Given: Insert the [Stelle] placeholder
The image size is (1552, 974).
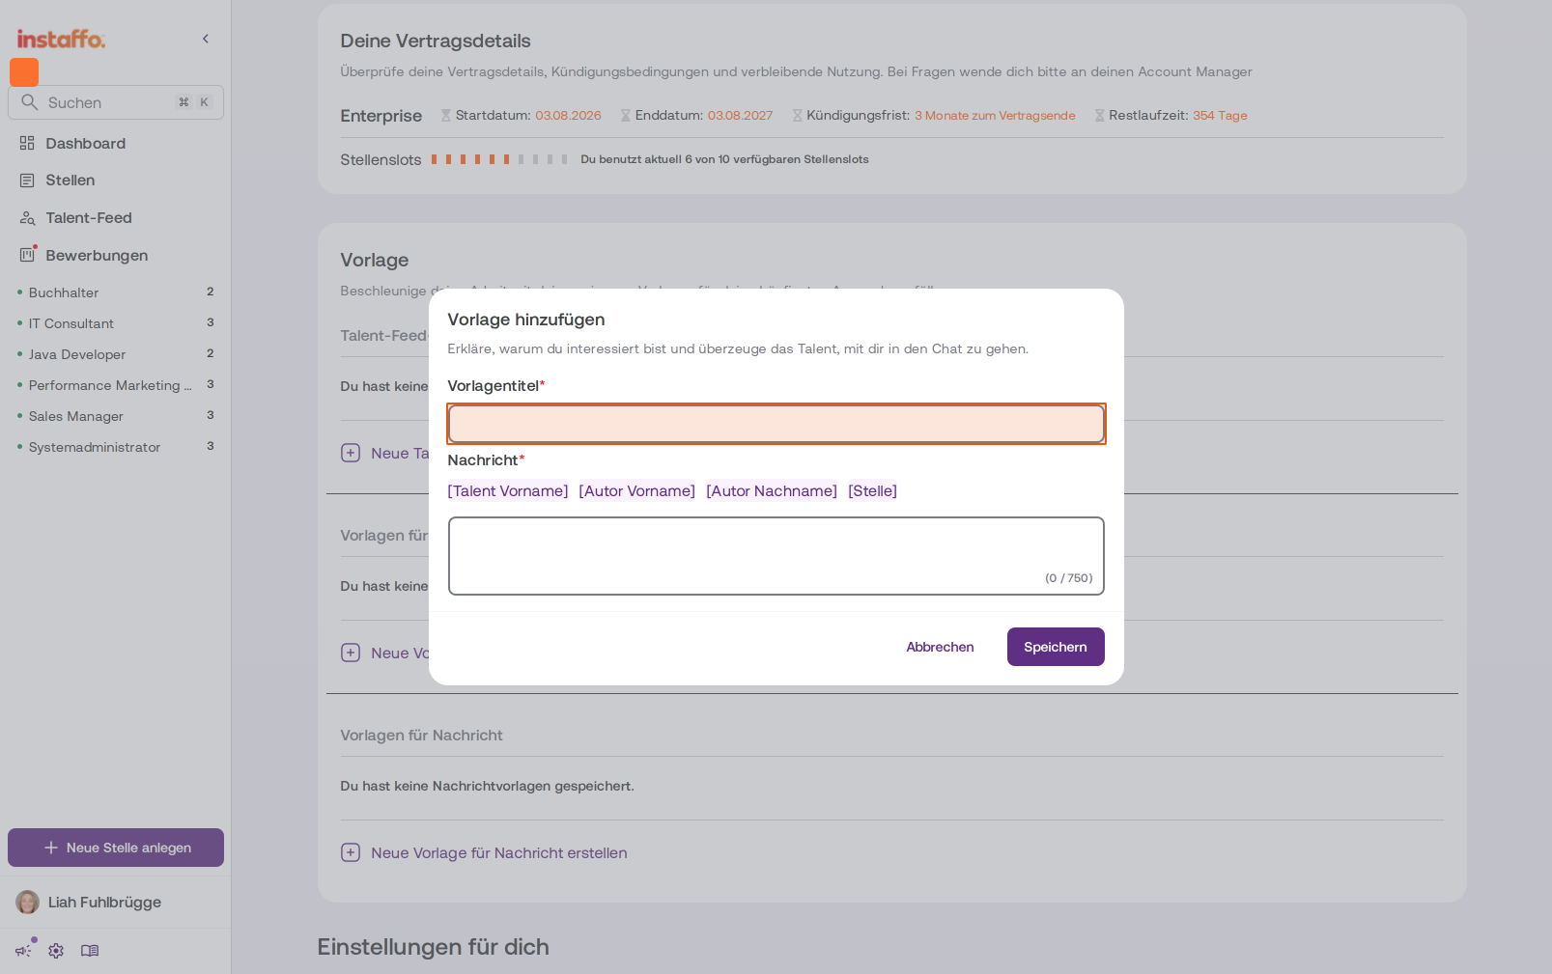Looking at the screenshot, I should tap(872, 490).
